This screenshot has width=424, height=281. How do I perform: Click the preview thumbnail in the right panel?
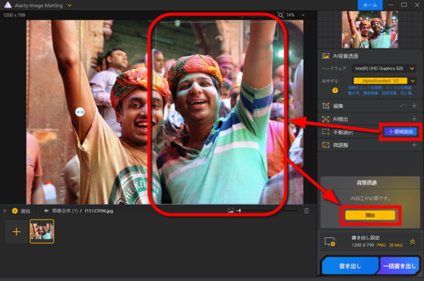(x=369, y=30)
